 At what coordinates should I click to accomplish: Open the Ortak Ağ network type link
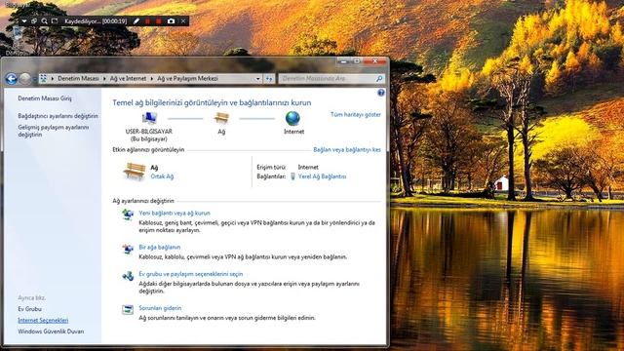(162, 176)
